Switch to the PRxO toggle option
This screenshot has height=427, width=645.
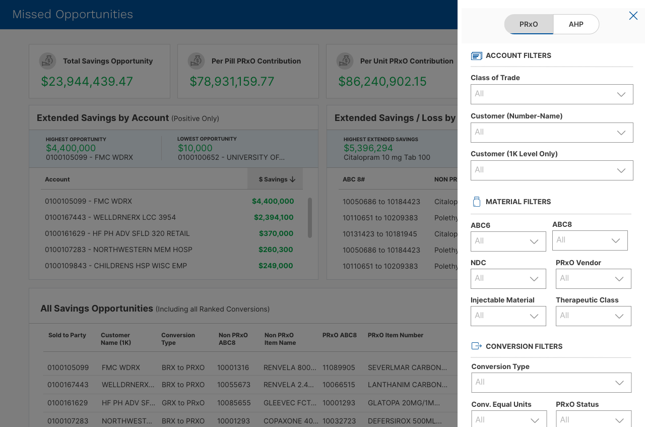pos(529,24)
